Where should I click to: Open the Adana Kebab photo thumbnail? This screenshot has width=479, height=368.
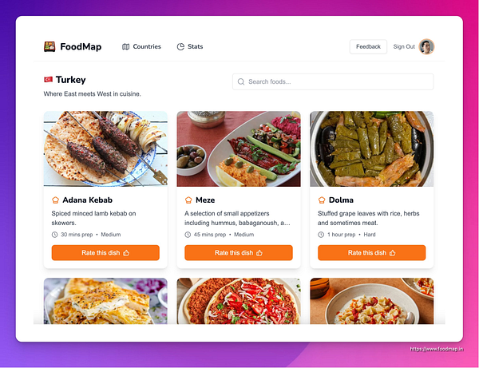click(105, 148)
